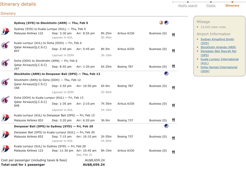View Doha Hamad International (DOH) airport info

coord(219,69)
